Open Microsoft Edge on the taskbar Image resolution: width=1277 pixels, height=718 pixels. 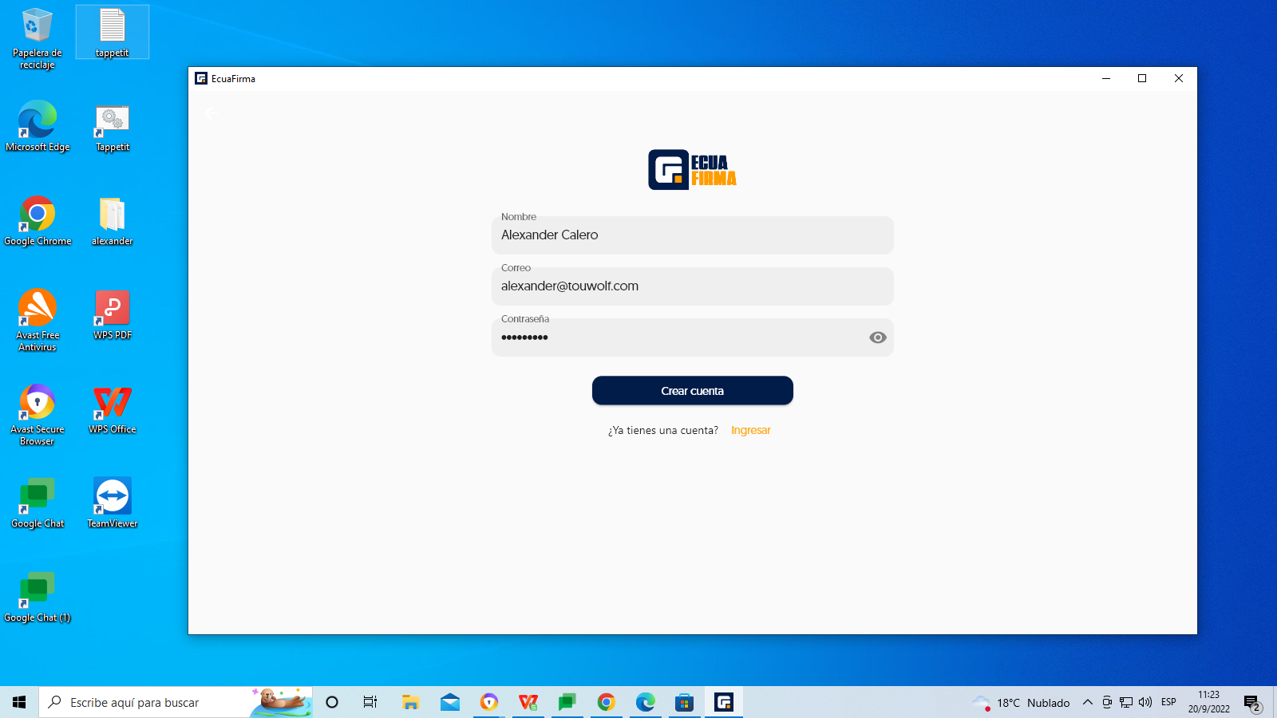point(646,702)
